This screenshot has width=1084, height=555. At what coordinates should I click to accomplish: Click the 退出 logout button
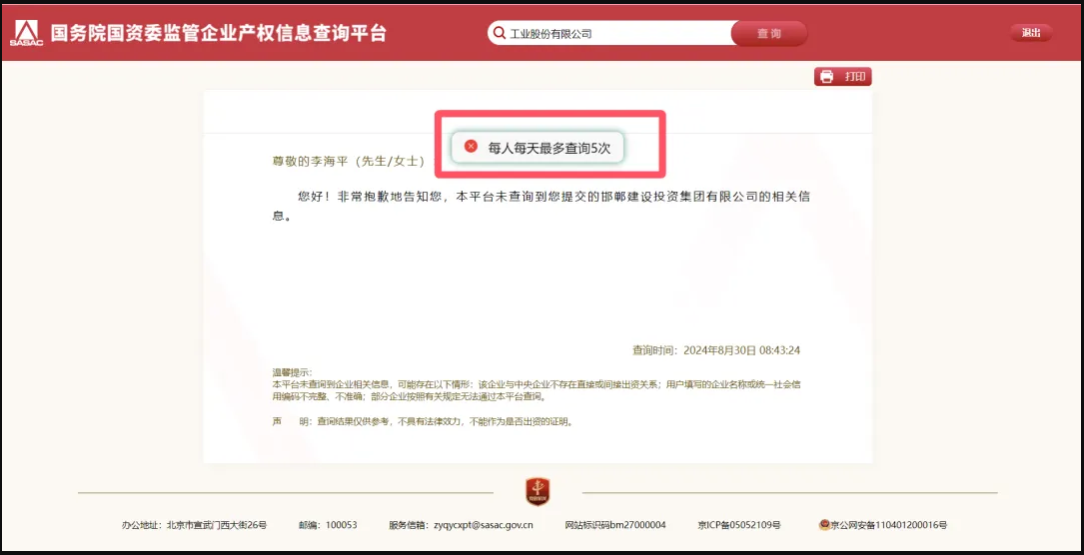(1031, 33)
